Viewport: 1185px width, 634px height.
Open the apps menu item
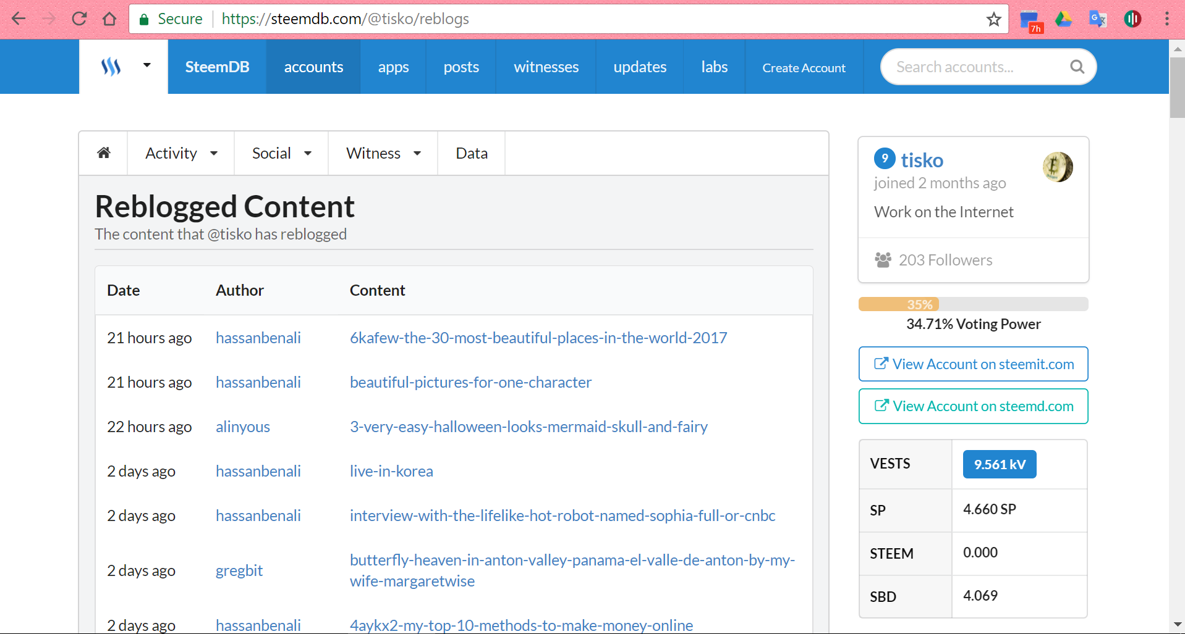pyautogui.click(x=393, y=67)
